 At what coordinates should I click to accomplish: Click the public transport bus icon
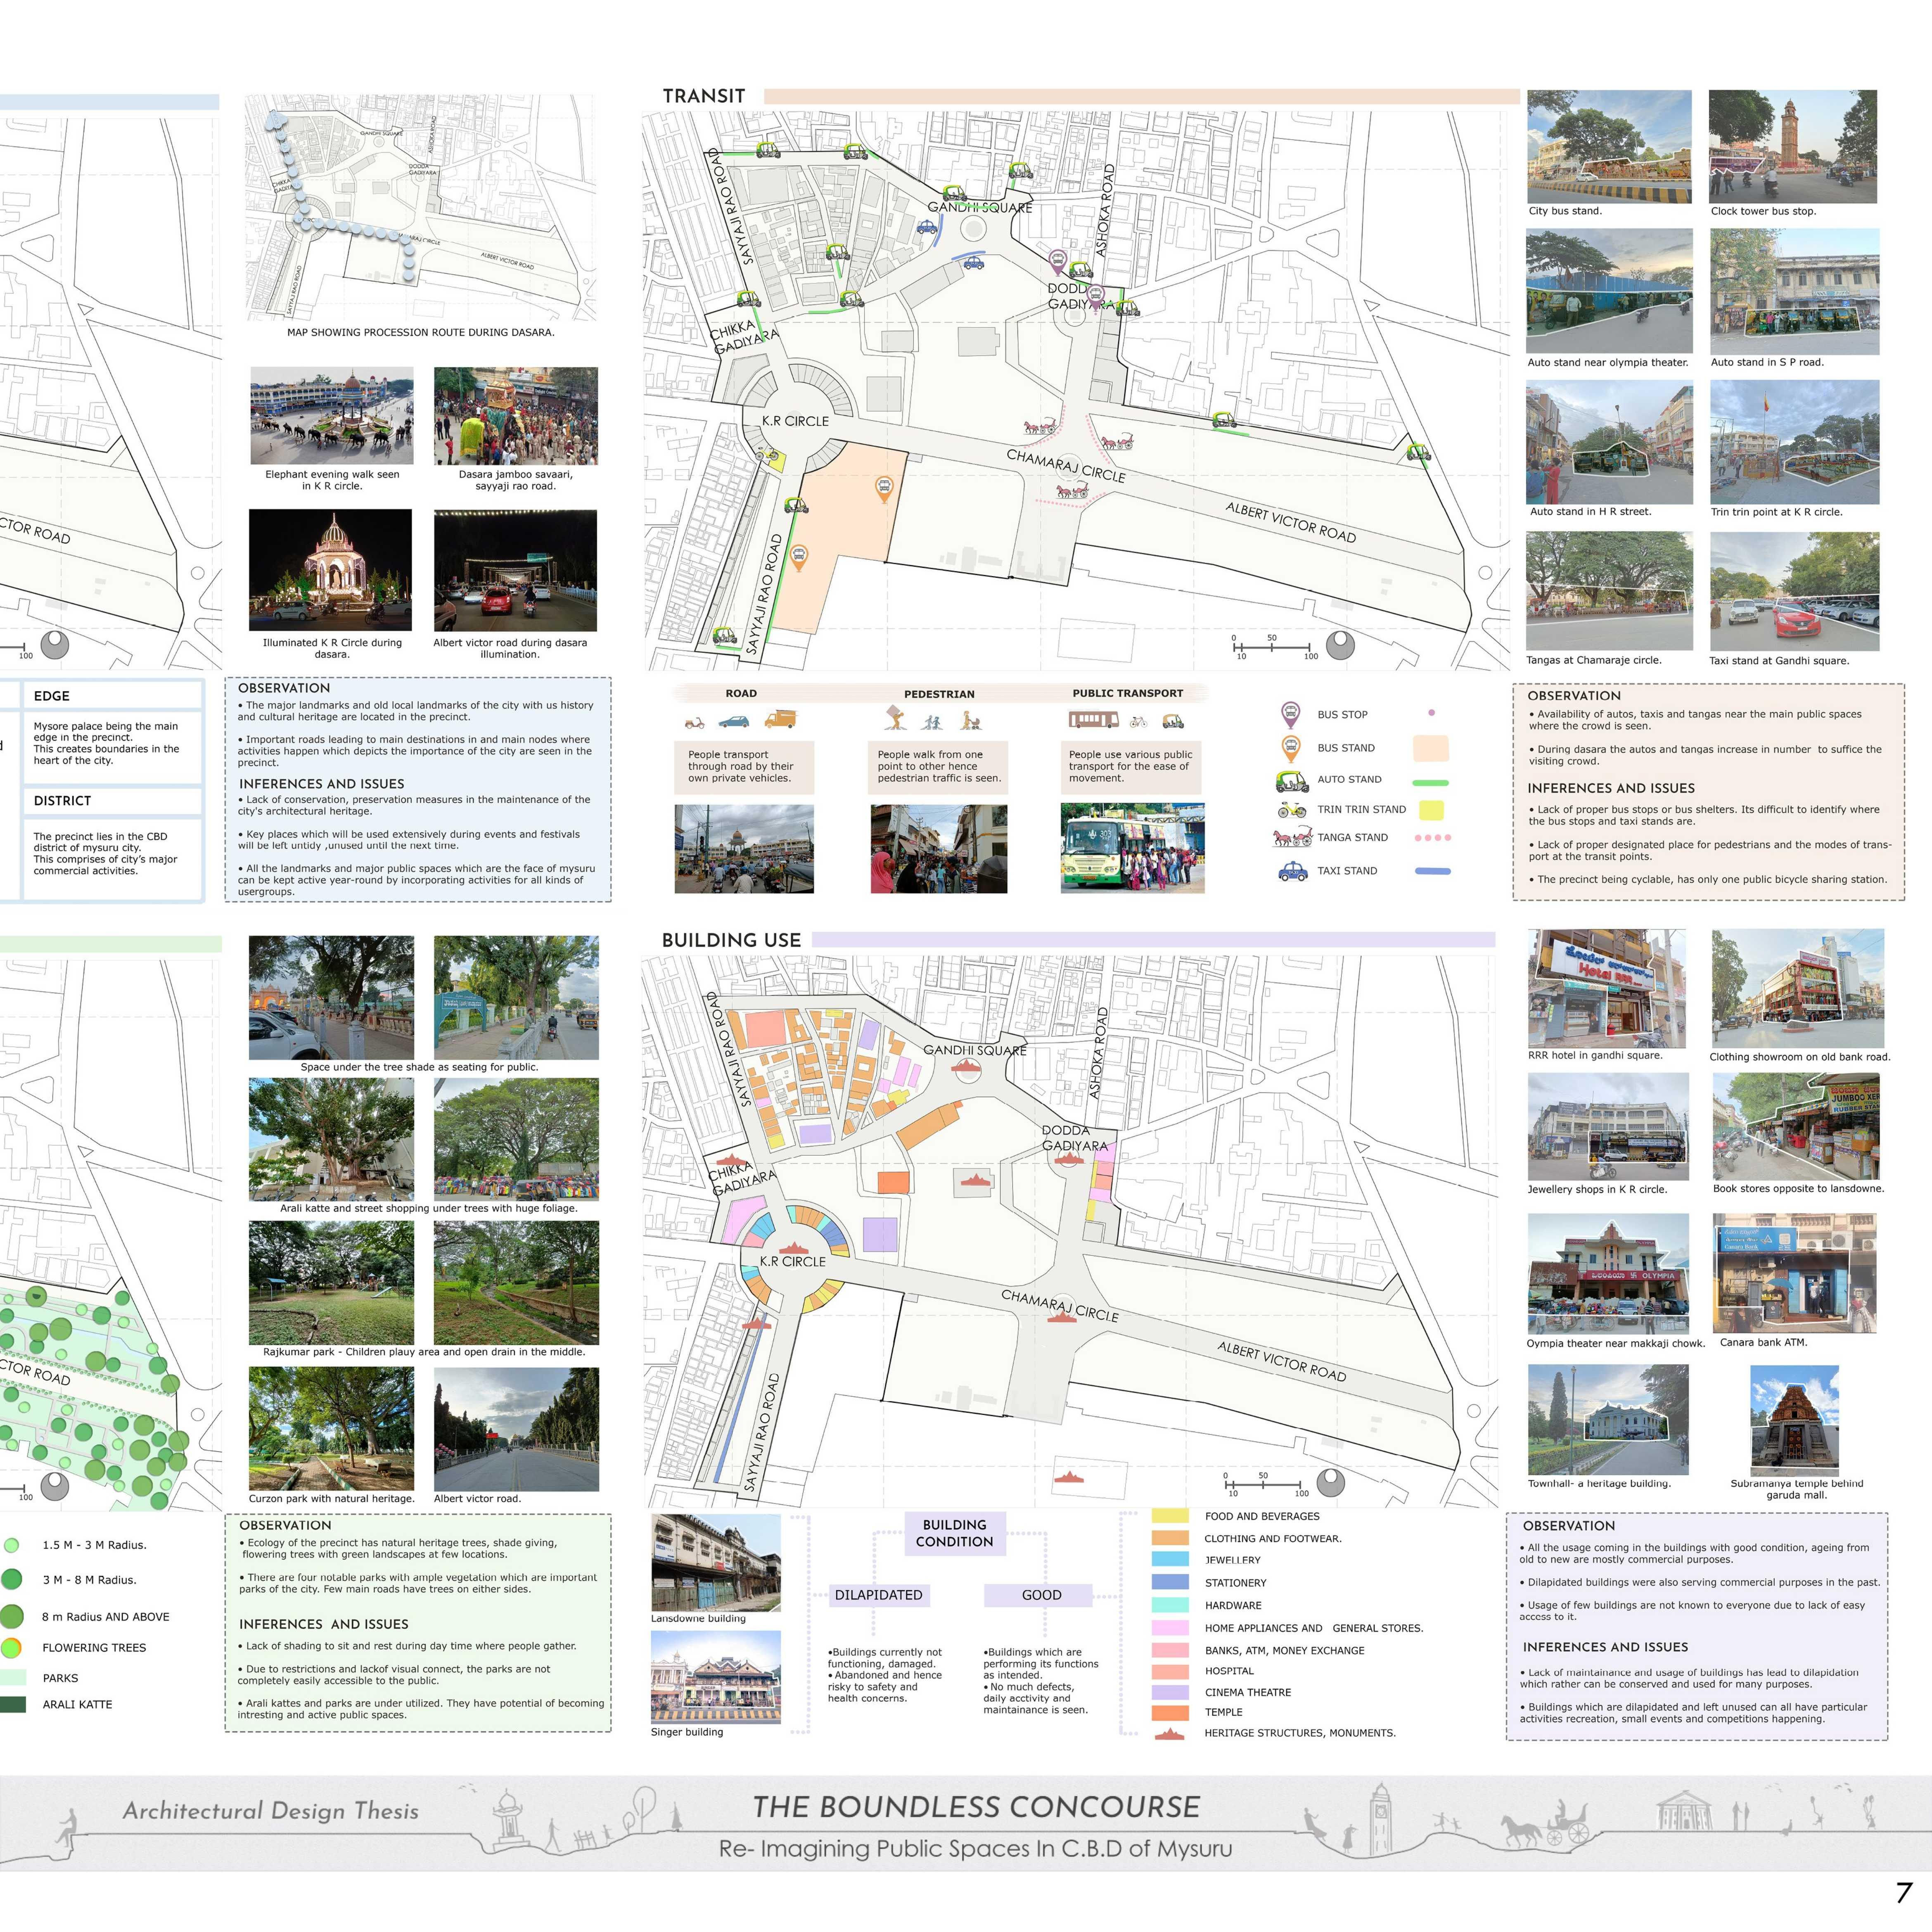(1093, 720)
